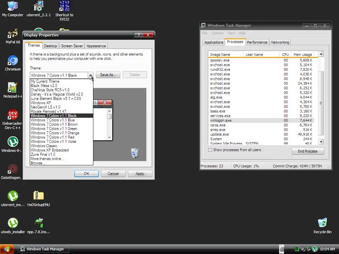Switch to the Desktop tab
The height and width of the screenshot is (254, 339).
50,46
